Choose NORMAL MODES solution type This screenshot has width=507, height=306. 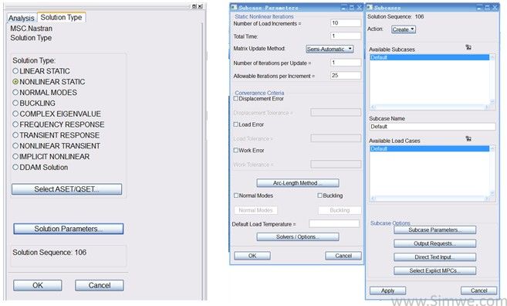tap(45, 92)
